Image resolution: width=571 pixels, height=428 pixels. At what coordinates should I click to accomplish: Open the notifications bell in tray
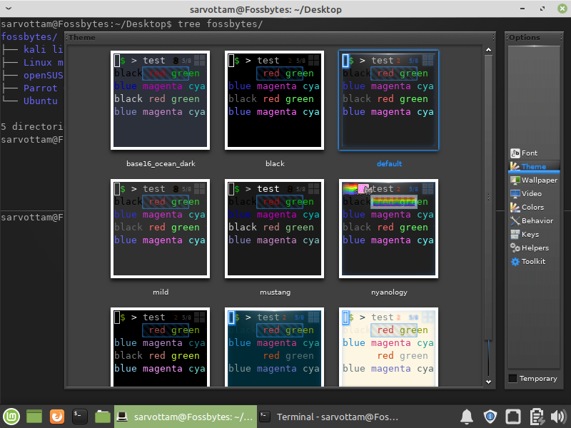click(x=467, y=417)
